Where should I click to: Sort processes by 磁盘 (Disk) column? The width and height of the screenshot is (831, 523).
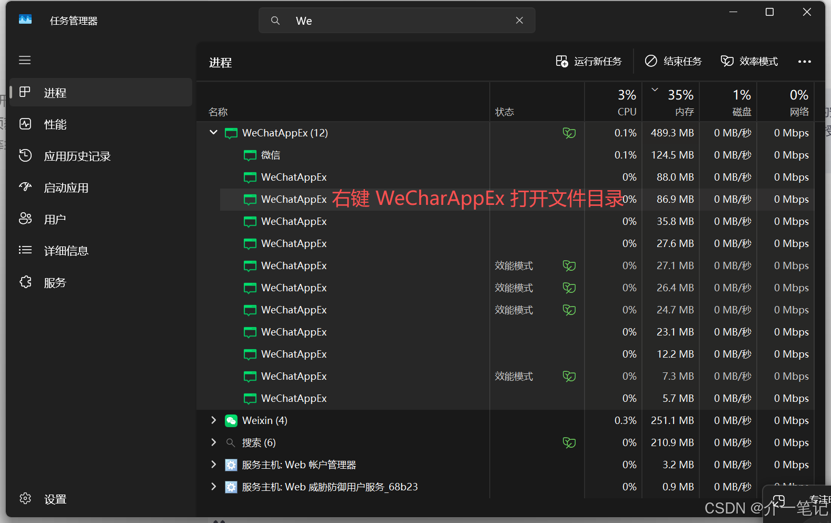[728, 102]
